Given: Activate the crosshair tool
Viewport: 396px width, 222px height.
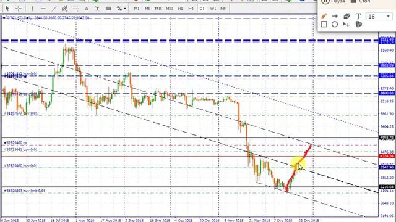Looking at the screenshot, I should pyautogui.click(x=18, y=9).
